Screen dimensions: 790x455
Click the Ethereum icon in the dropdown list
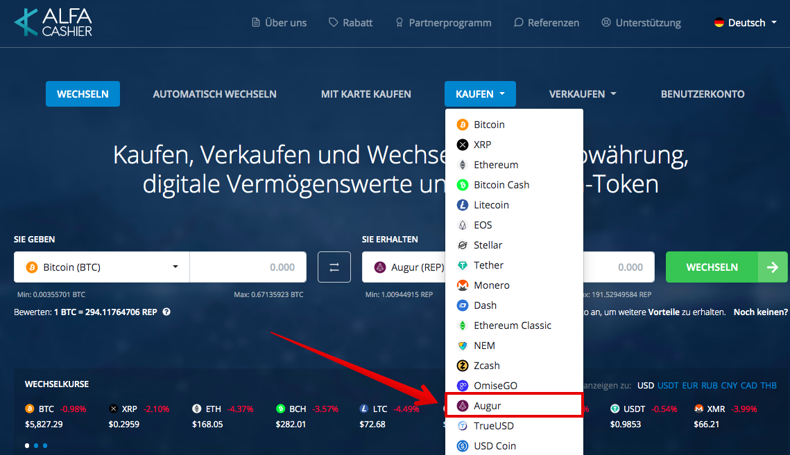point(463,165)
